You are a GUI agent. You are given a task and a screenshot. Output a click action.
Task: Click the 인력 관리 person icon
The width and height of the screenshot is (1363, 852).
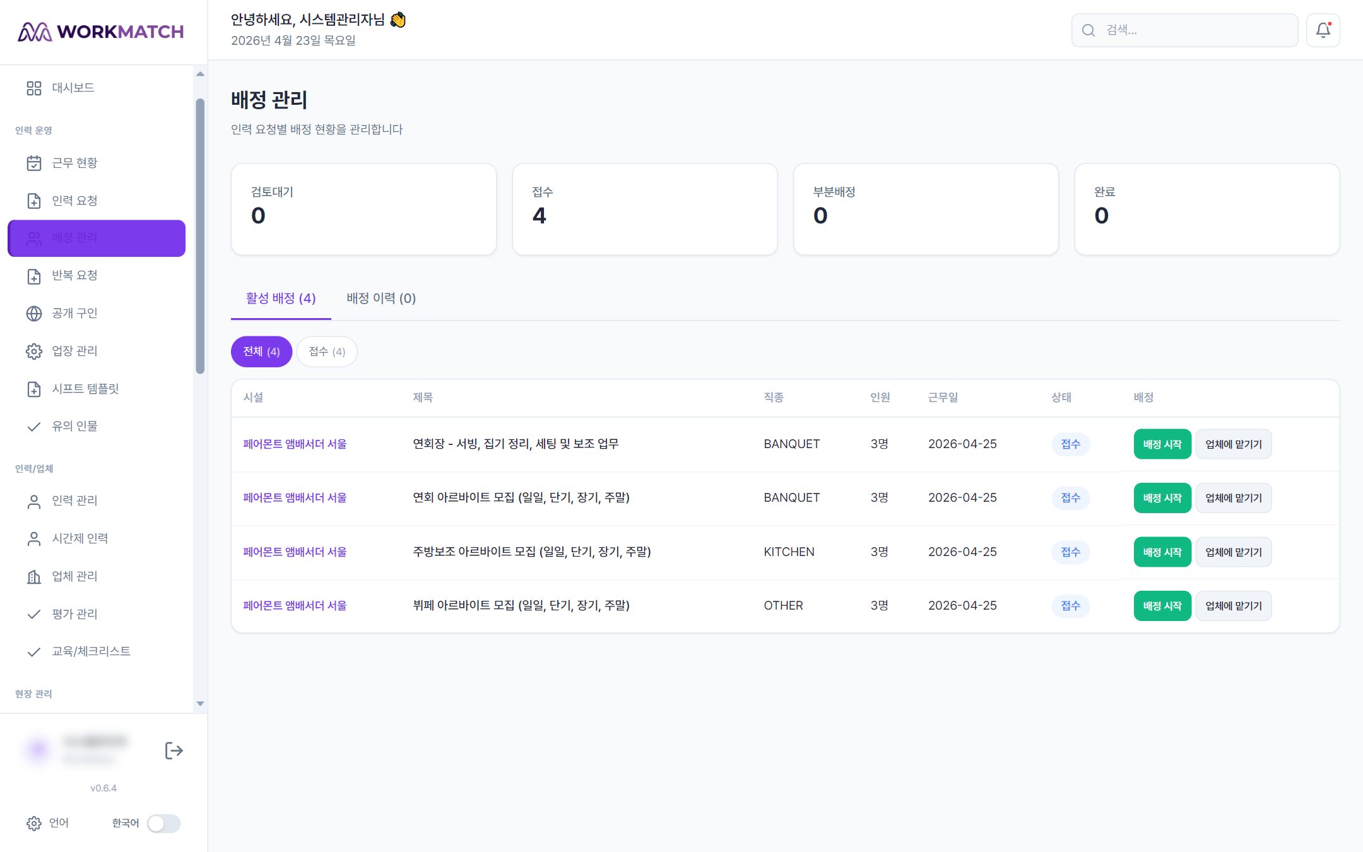point(34,501)
